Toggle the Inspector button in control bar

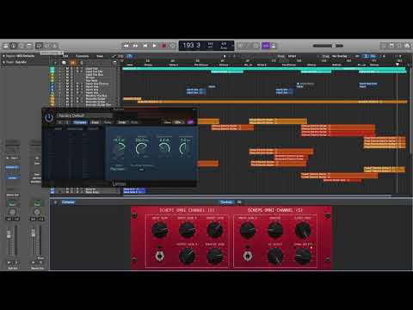tap(14, 46)
